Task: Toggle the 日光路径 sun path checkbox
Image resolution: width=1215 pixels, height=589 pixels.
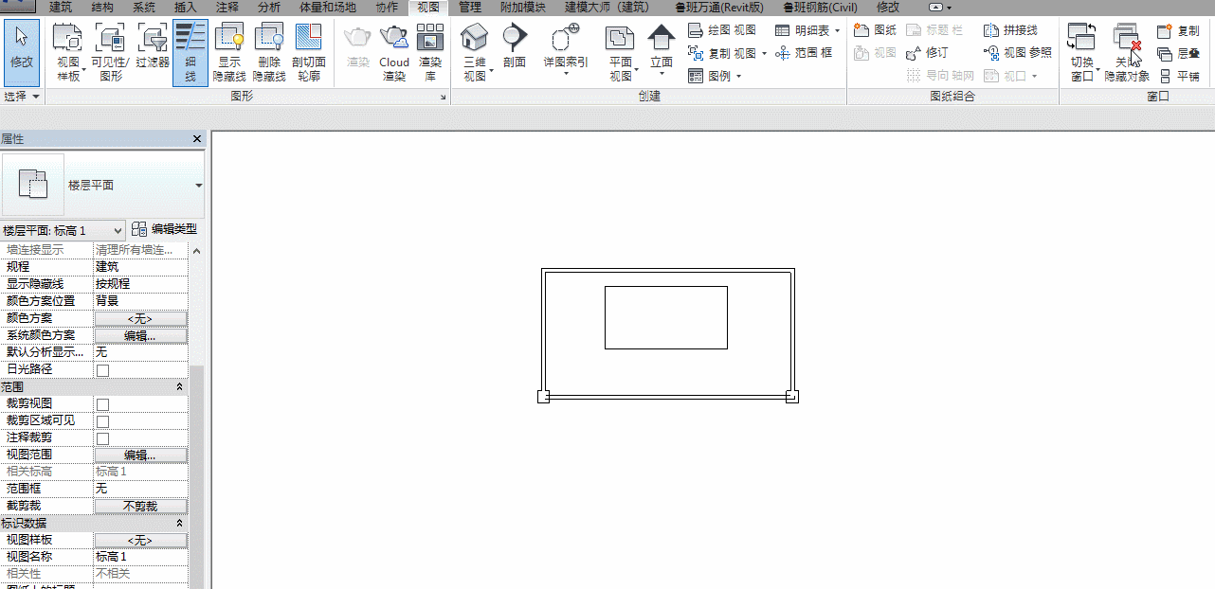Action: 102,370
